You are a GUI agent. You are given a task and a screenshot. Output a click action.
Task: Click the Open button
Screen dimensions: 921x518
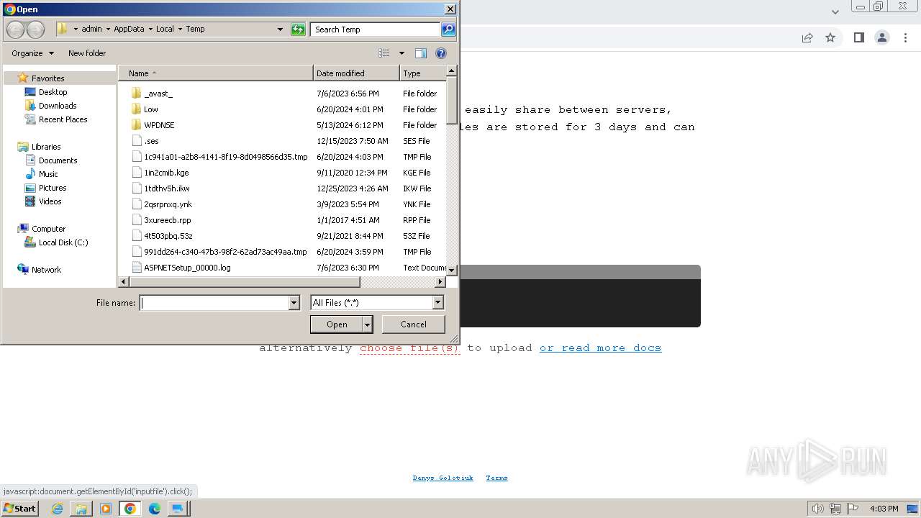336,324
